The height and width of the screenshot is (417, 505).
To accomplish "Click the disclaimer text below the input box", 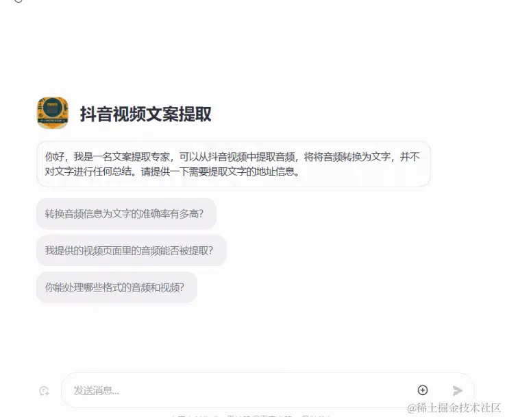I will pyautogui.click(x=251, y=416).
